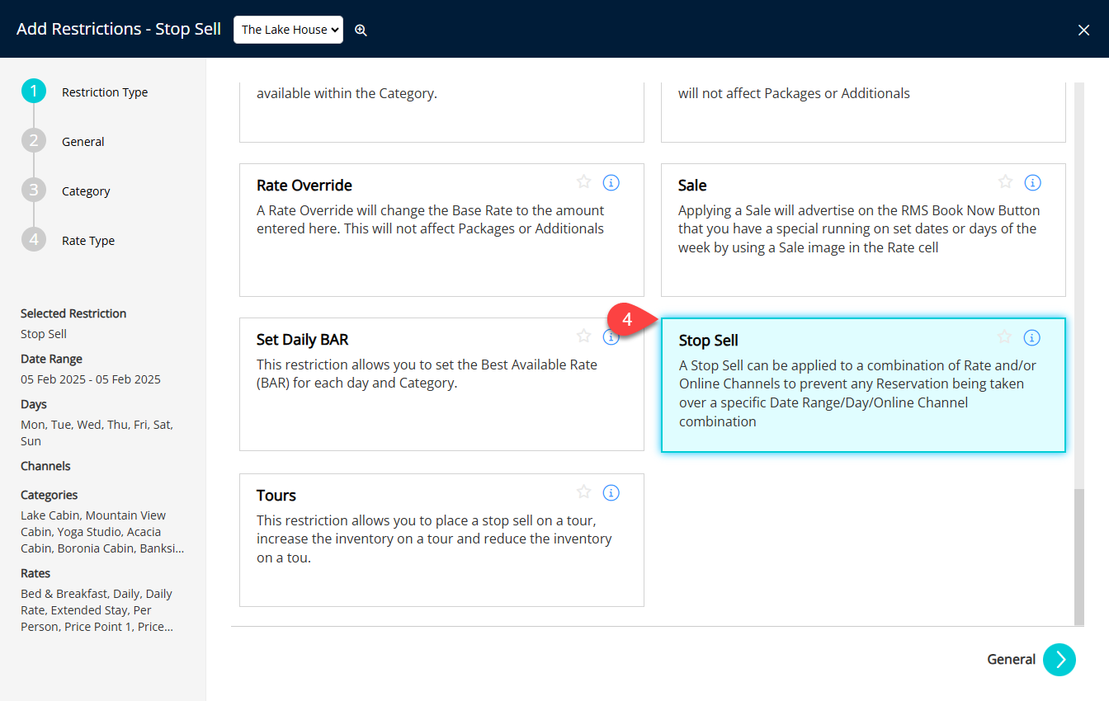The image size is (1109, 701).
Task: Favorite the Rate Override restriction star
Action: pos(584,182)
